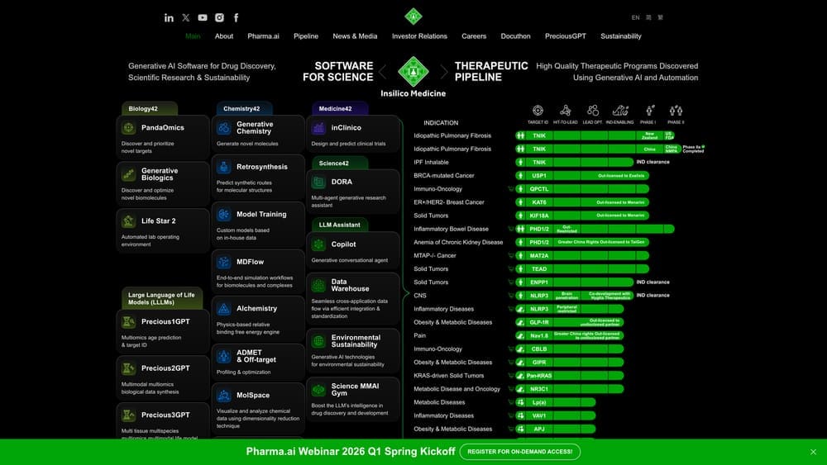The width and height of the screenshot is (827, 465).
Task: Click the GLP-1R target label
Action: 539,322
